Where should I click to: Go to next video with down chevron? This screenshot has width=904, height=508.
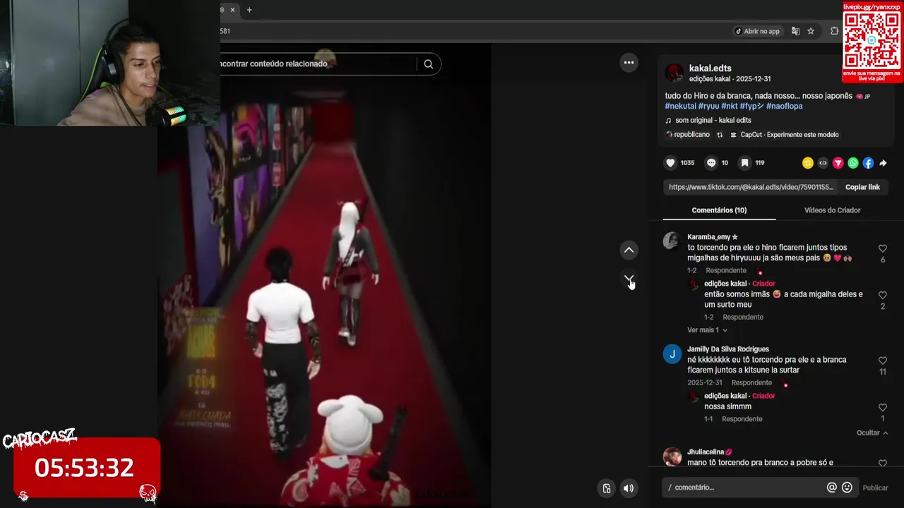pos(629,279)
